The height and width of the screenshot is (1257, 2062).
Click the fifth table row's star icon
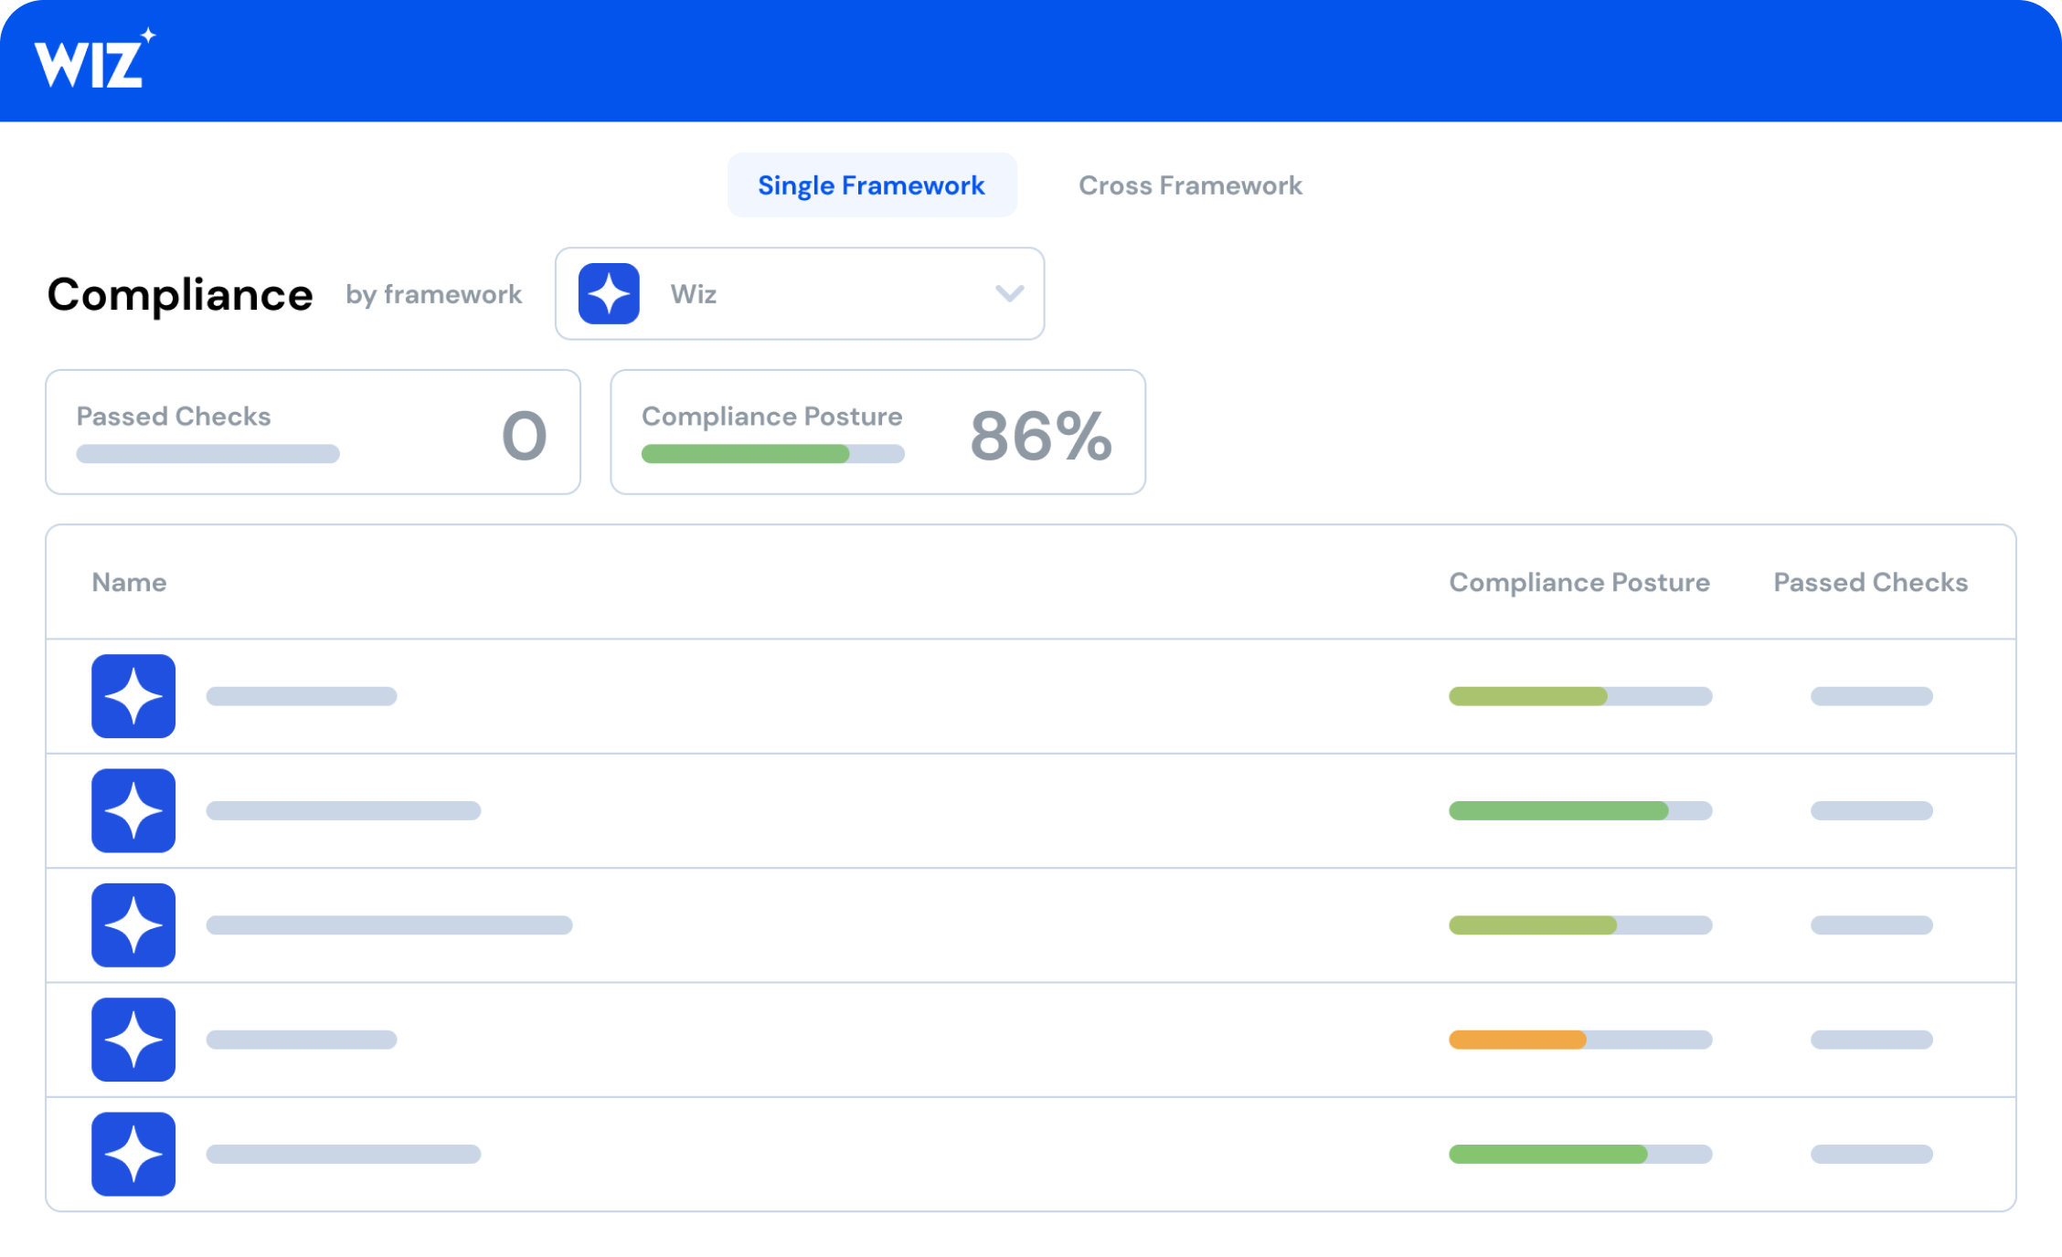(x=133, y=1154)
